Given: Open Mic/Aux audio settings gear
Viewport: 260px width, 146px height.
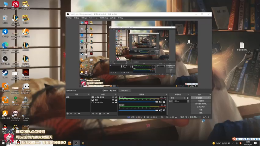Looking at the screenshot, I should (x=164, y=102).
